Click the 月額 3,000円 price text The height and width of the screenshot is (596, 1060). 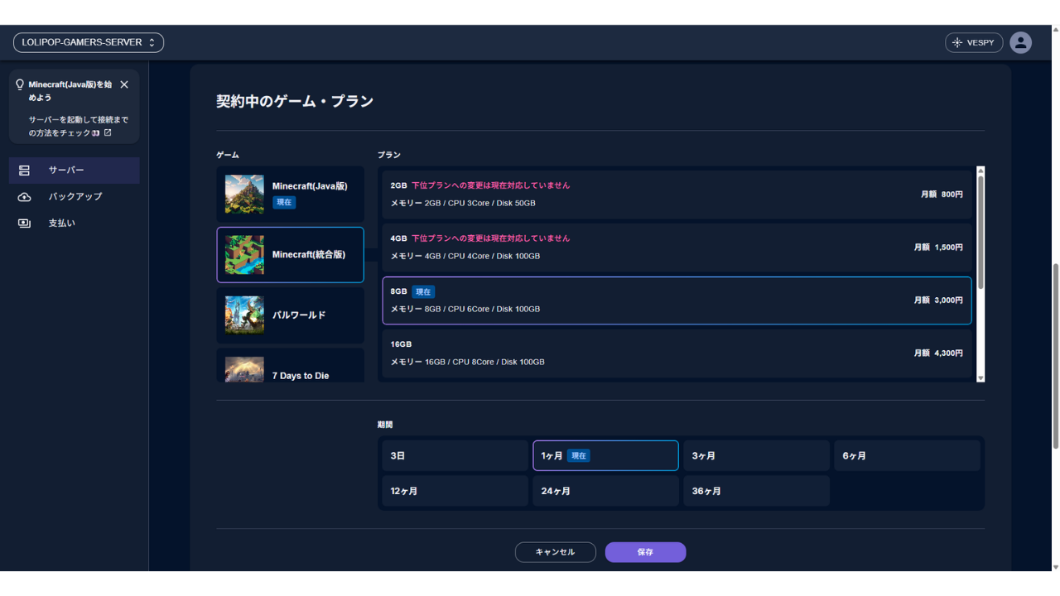point(938,300)
